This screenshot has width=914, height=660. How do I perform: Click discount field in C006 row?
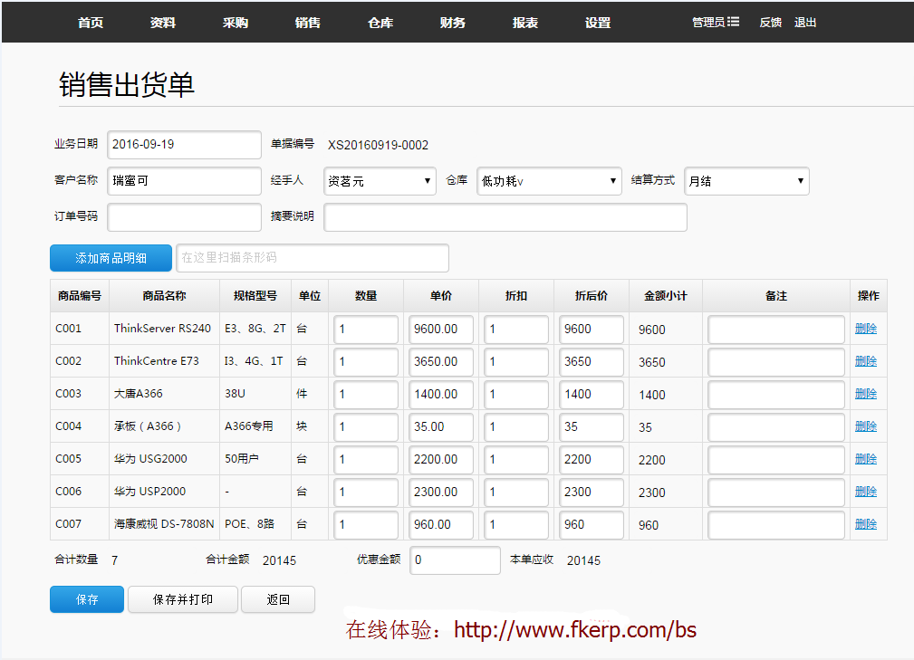point(515,493)
